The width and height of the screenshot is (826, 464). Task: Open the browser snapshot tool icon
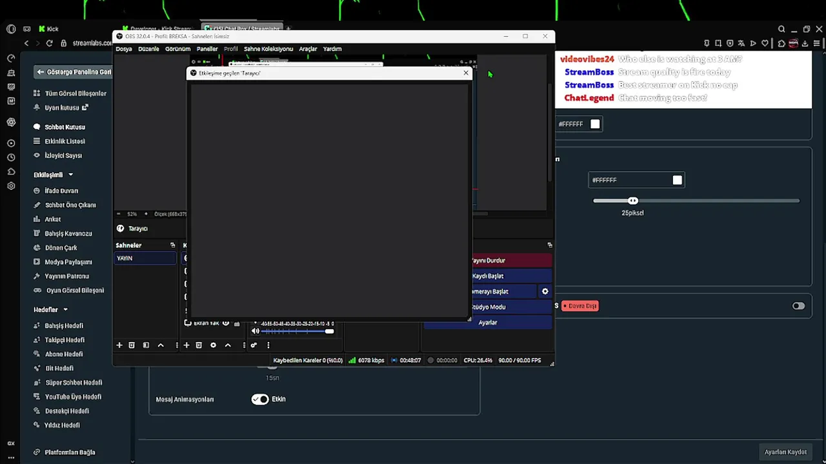tap(718, 43)
